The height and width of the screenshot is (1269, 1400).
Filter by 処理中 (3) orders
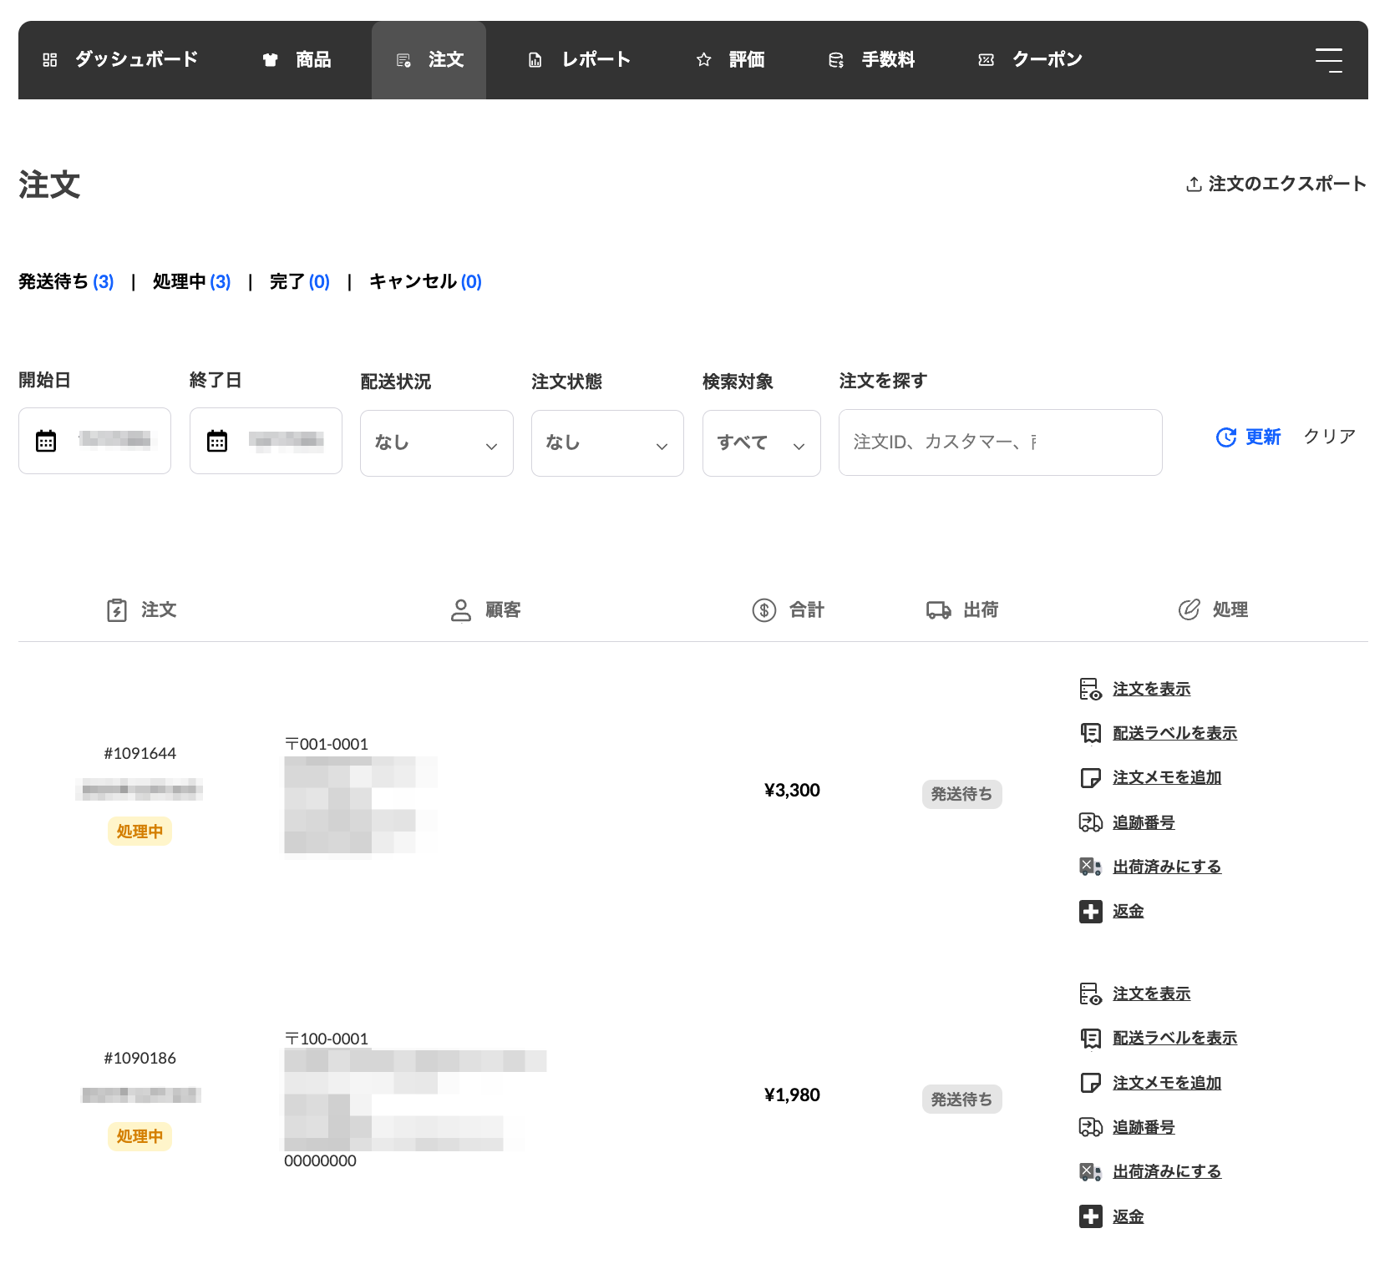click(191, 281)
